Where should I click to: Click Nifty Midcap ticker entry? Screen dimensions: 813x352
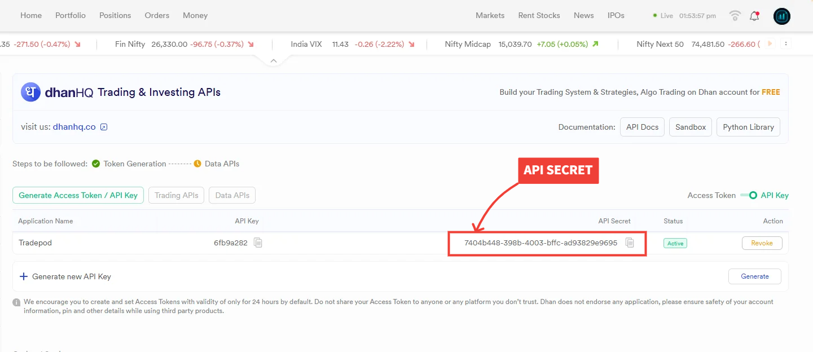522,44
